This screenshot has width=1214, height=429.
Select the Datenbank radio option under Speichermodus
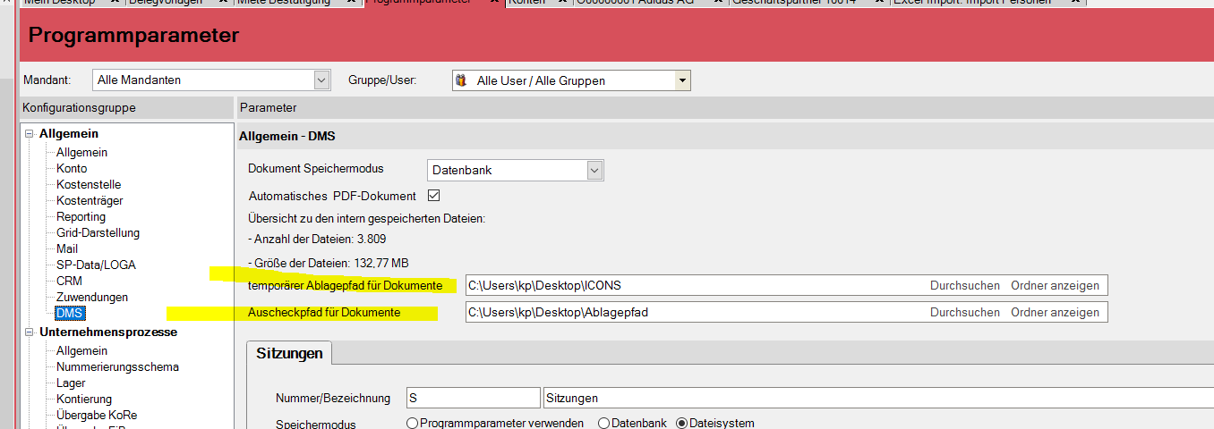point(604,423)
